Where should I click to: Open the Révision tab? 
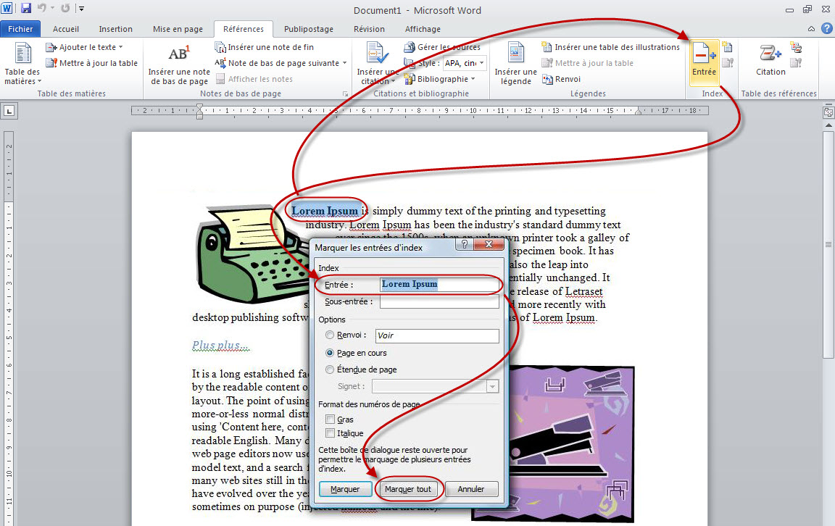click(x=369, y=29)
